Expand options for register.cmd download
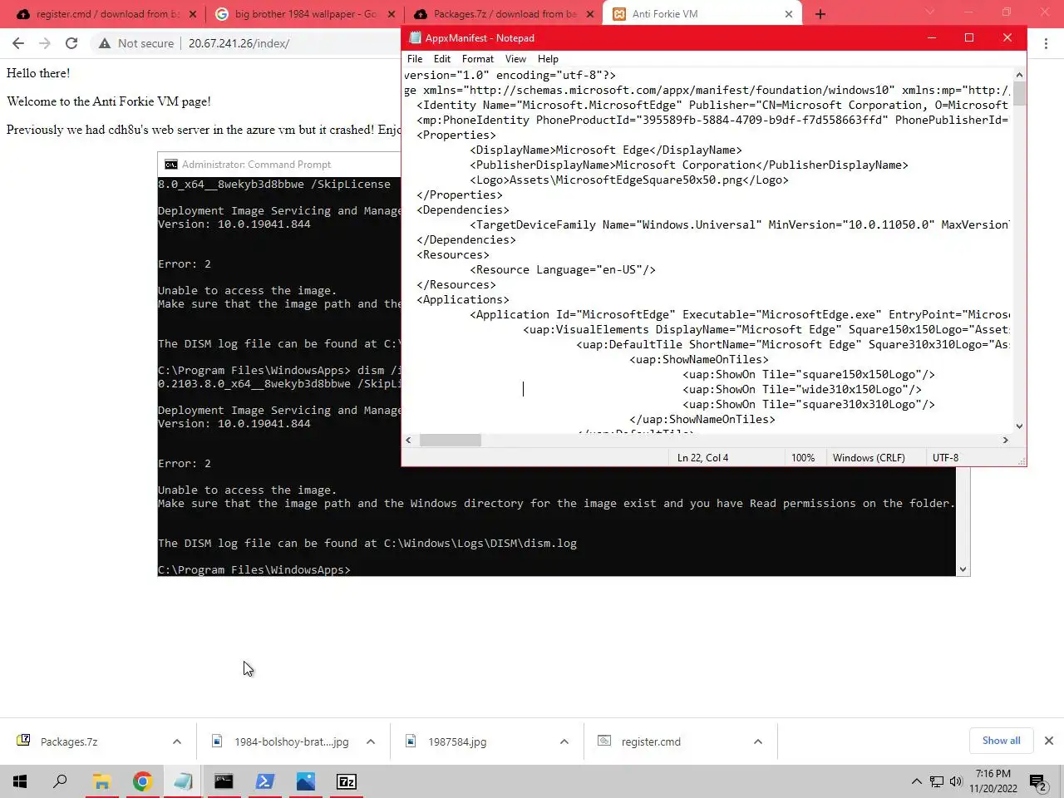The height and width of the screenshot is (798, 1064). coord(758,741)
